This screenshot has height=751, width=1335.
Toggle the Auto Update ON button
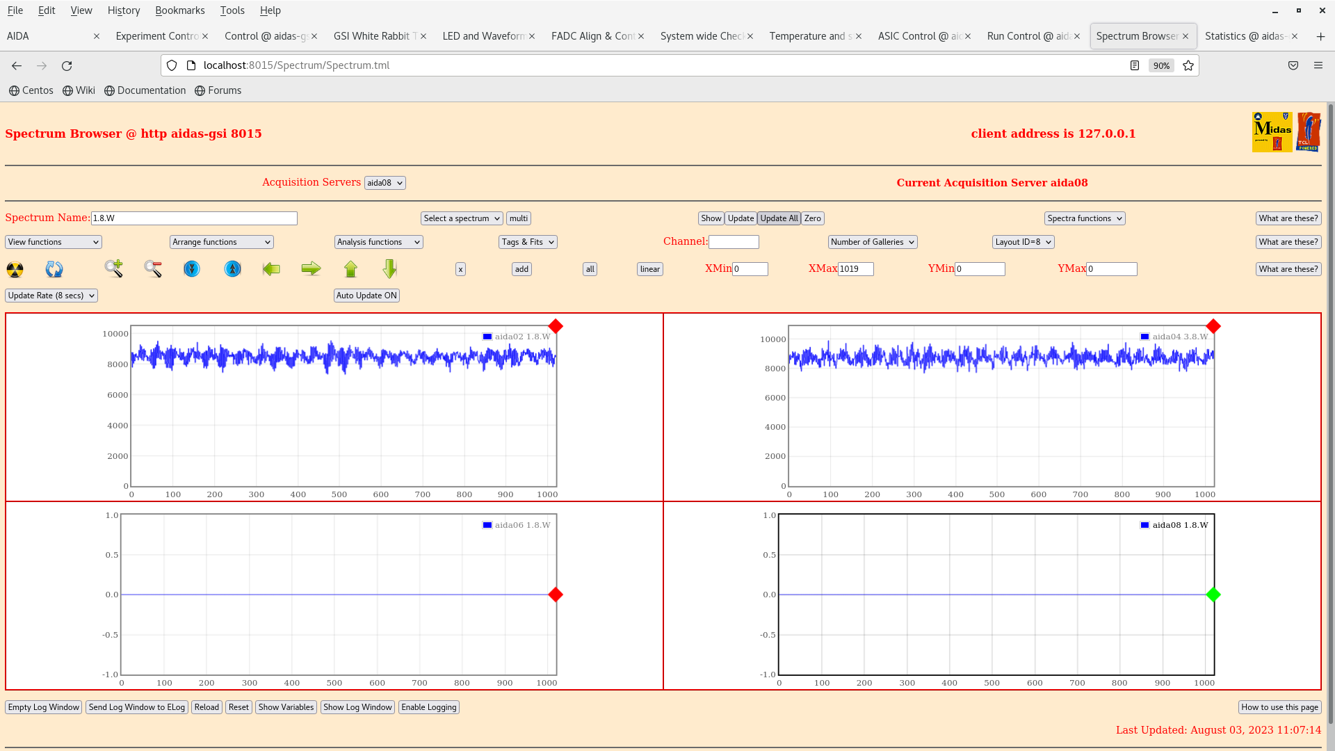(x=366, y=296)
